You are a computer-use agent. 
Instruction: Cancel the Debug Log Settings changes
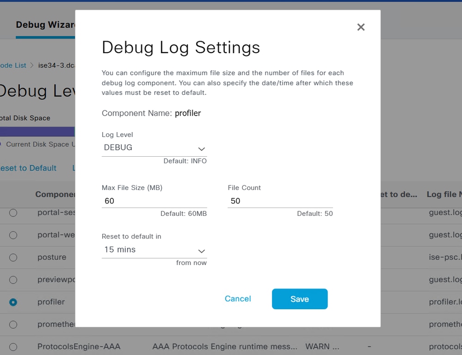click(238, 299)
